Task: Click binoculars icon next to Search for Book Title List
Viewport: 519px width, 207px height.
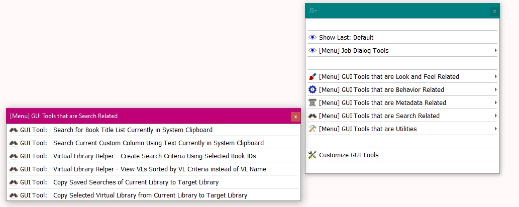Action: (14, 130)
